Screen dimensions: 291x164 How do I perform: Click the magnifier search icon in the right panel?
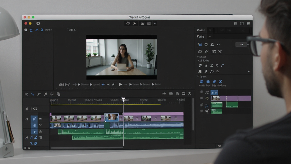point(212,71)
